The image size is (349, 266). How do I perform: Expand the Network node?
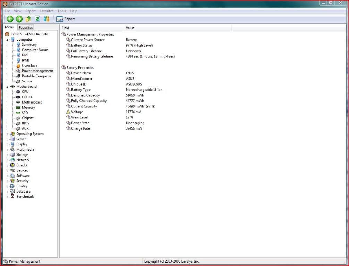coord(7,160)
